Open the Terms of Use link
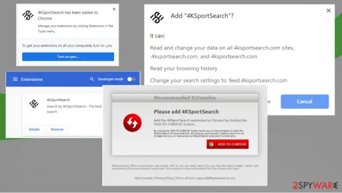This screenshot has height=193, width=342. pos(184,178)
